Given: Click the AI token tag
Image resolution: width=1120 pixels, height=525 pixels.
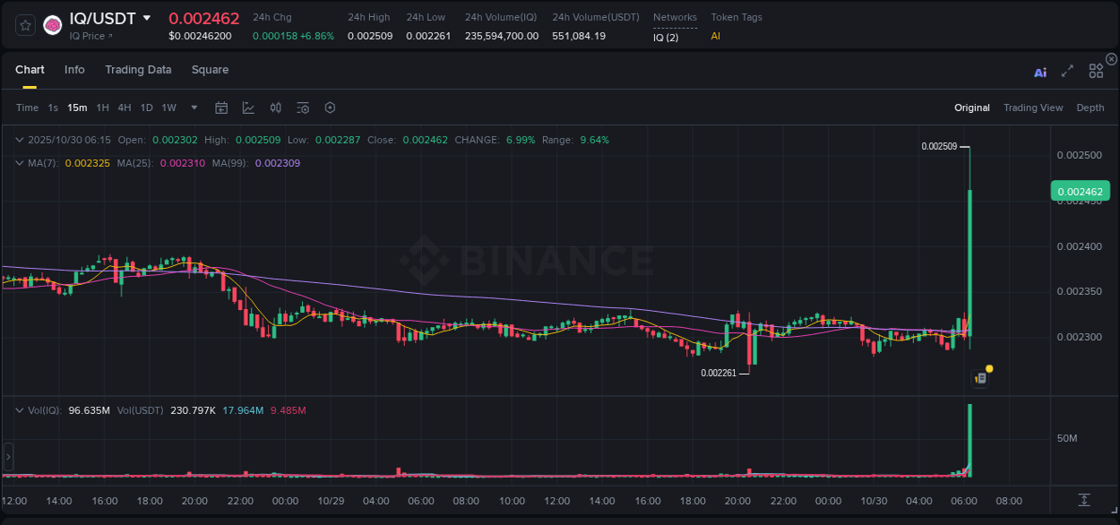Looking at the screenshot, I should [714, 37].
